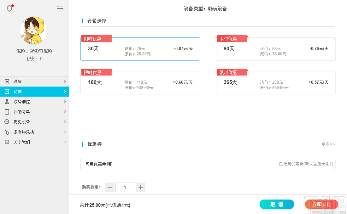
Task: Click the 历史设备 history icon
Action: click(7, 122)
